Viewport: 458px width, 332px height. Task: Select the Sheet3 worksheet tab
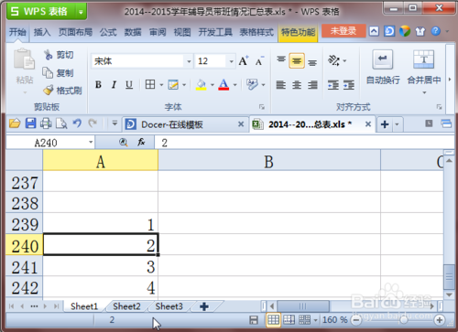(x=169, y=306)
